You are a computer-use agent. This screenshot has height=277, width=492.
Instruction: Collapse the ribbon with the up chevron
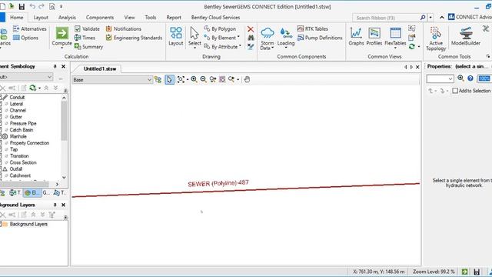click(442, 18)
